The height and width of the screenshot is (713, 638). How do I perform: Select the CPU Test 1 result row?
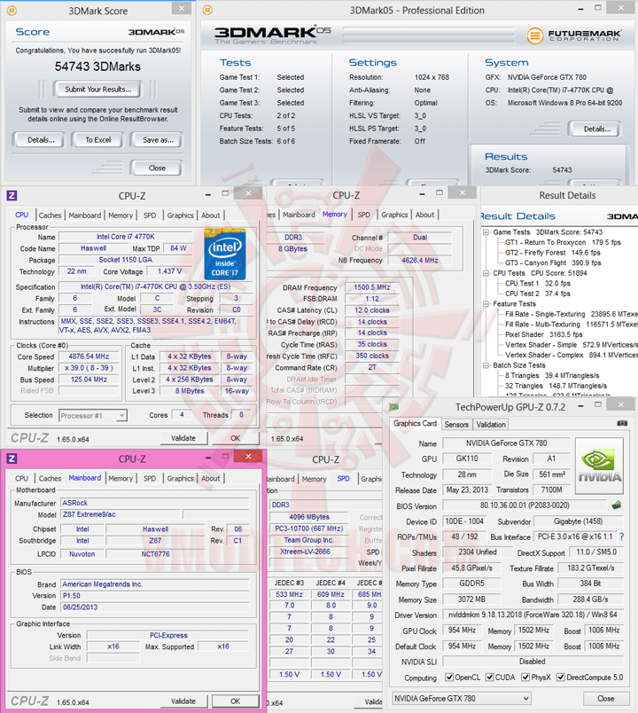click(538, 283)
